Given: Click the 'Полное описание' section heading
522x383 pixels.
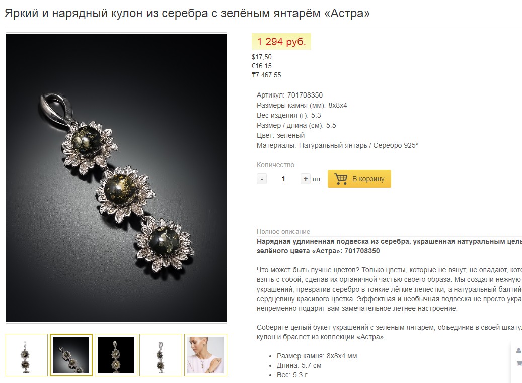Looking at the screenshot, I should [283, 231].
